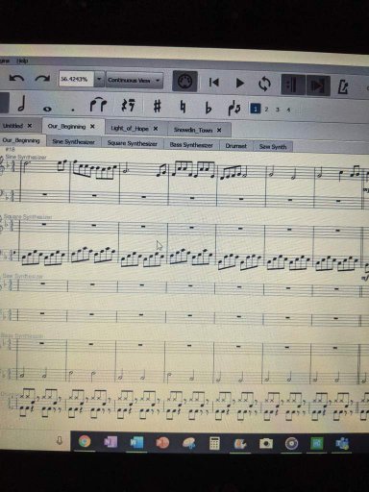Image resolution: width=369 pixels, height=492 pixels.
Task: Add a sharp accidental
Action: tap(157, 106)
